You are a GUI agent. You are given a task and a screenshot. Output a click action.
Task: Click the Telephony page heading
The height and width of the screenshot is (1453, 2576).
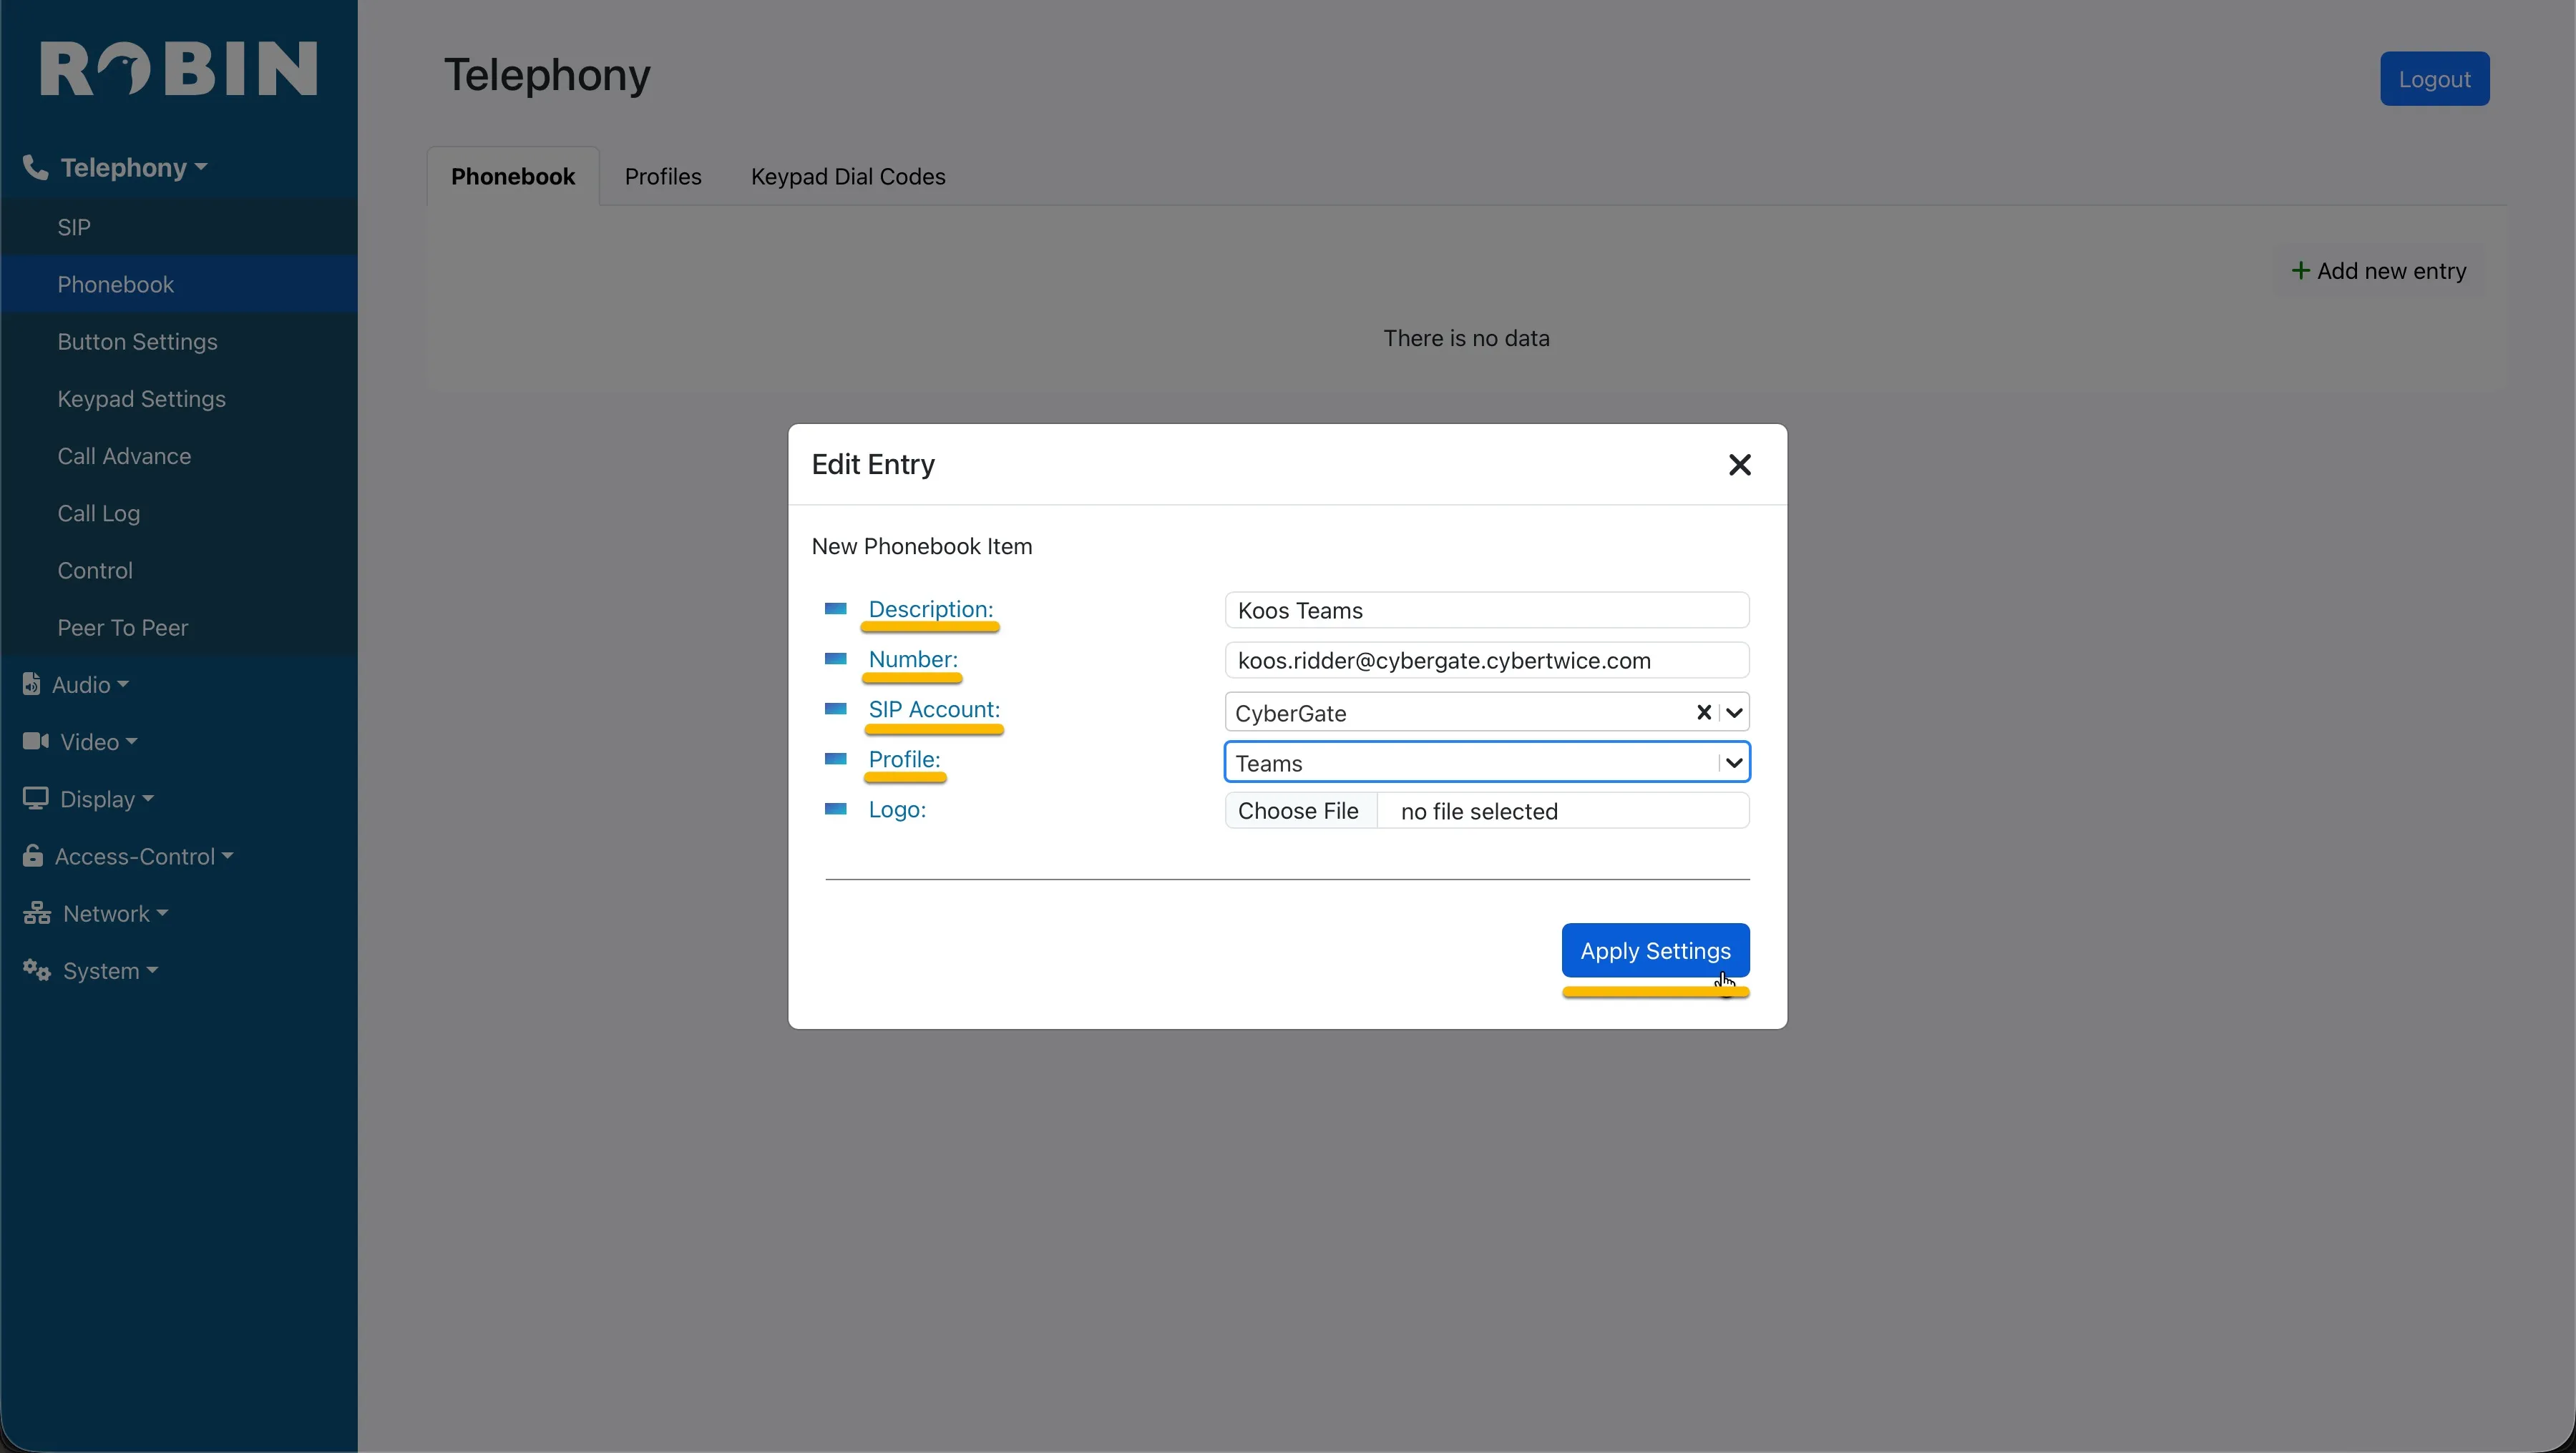(x=547, y=75)
